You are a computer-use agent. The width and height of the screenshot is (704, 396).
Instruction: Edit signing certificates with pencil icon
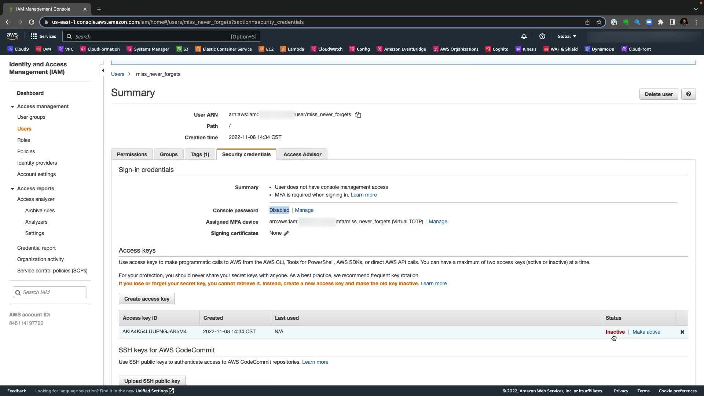[x=286, y=233]
